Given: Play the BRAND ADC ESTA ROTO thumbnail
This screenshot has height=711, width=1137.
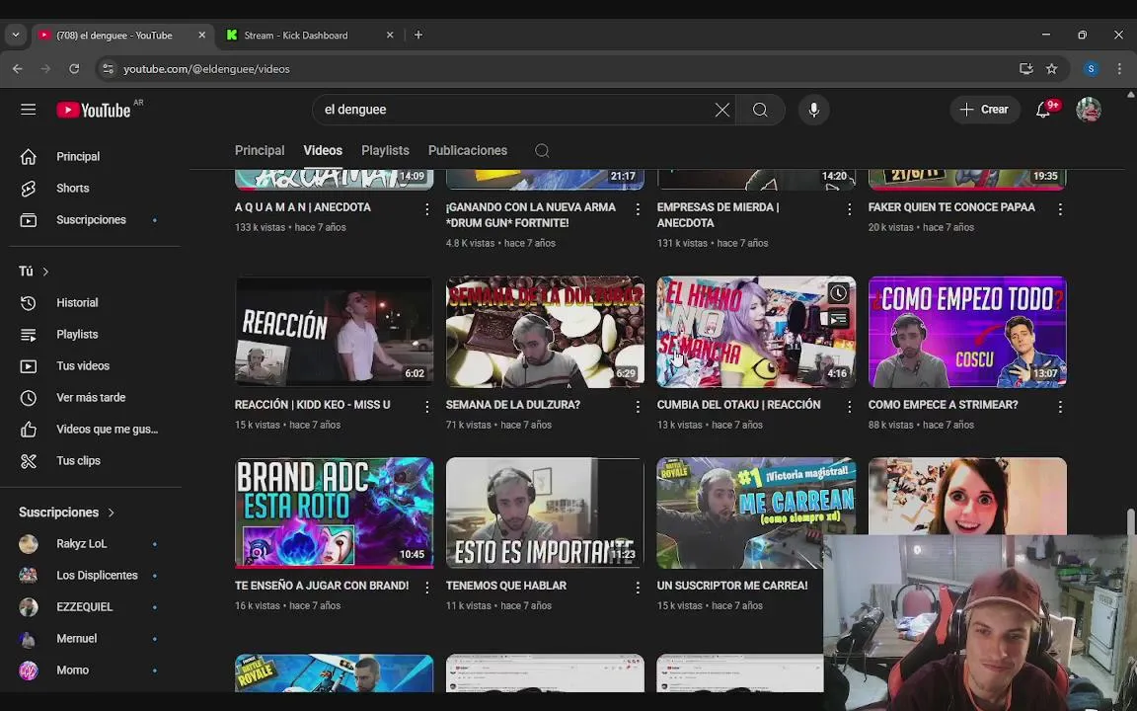Looking at the screenshot, I should pos(335,513).
